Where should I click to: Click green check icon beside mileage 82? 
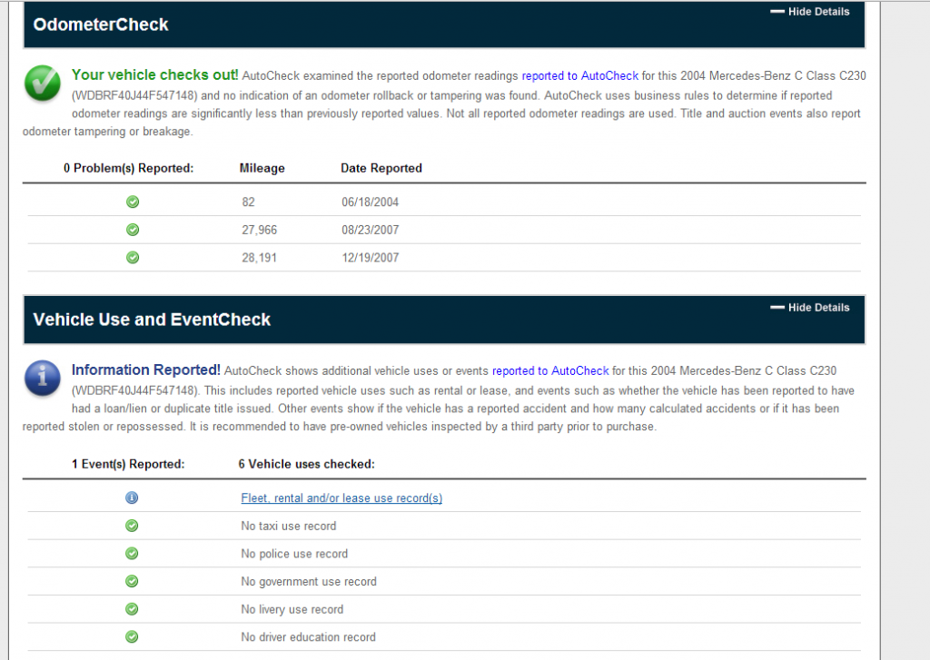click(133, 202)
